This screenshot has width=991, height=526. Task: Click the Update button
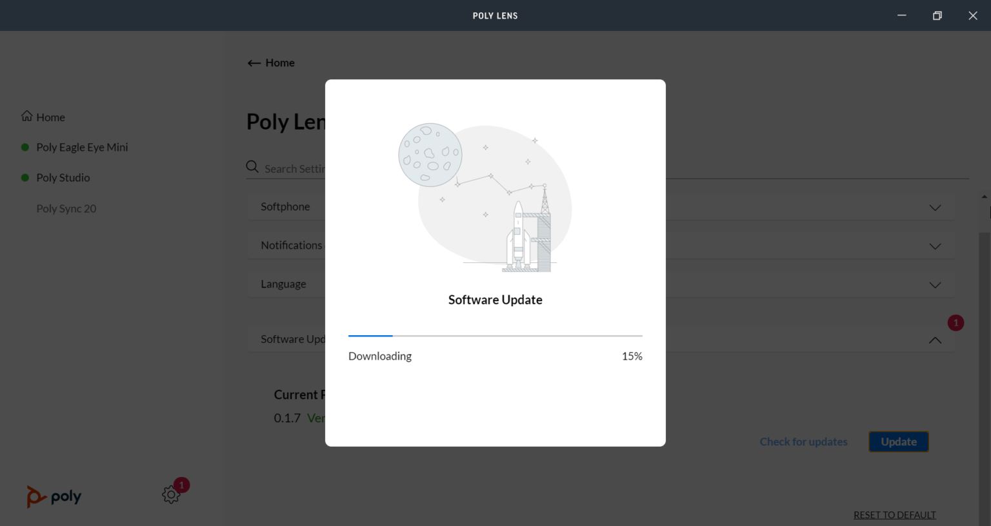899,442
